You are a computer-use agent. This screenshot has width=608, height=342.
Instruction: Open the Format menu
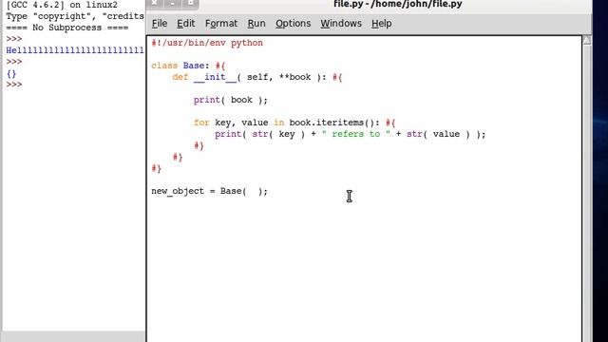tap(221, 23)
